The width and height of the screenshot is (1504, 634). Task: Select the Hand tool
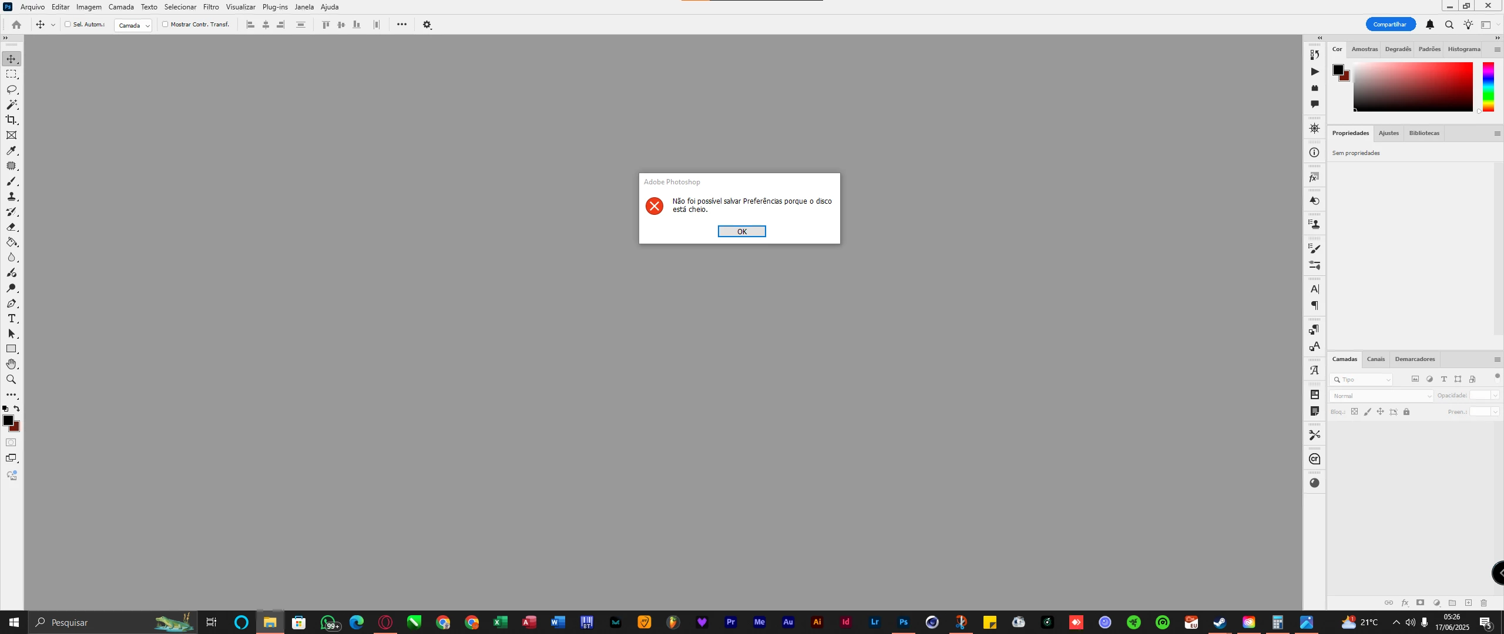[x=11, y=364]
